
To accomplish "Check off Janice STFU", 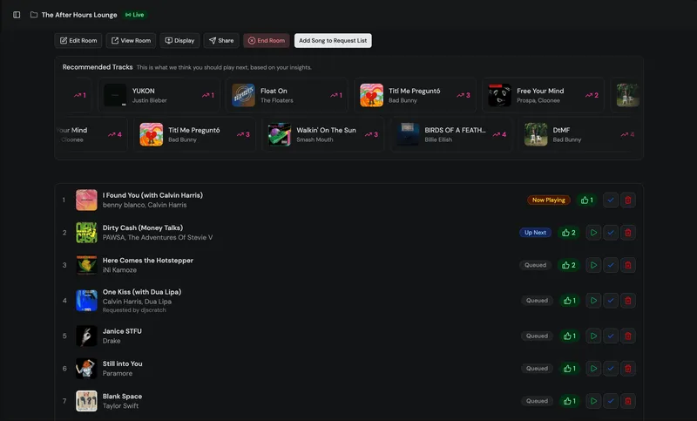I will point(611,336).
